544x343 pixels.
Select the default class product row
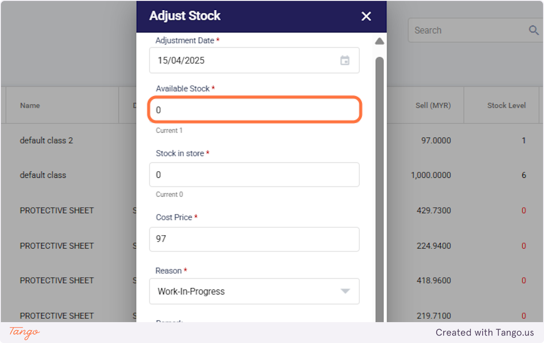point(43,175)
